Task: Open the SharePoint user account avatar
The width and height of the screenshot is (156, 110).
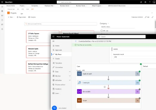Action: pos(154,2)
